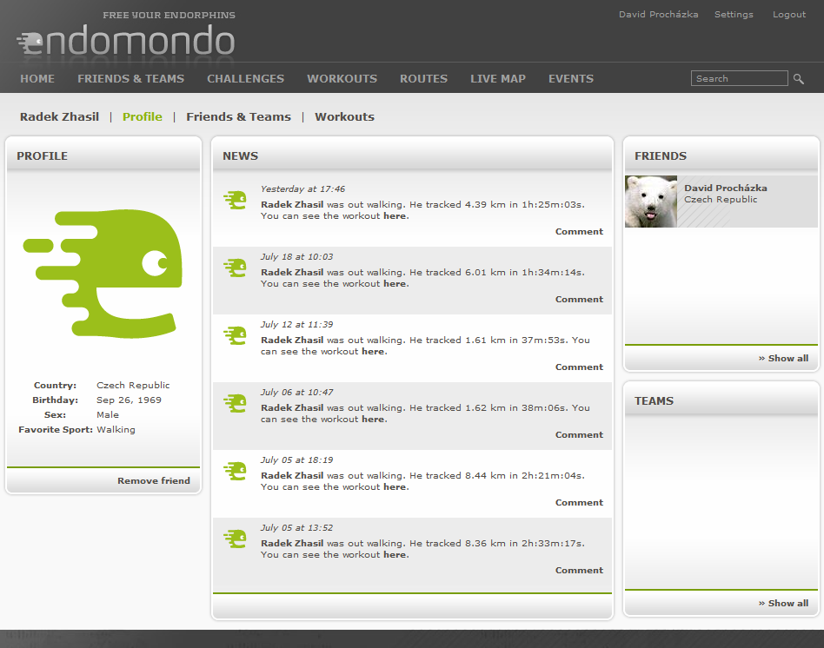Click the large green profile avatar

click(103, 273)
